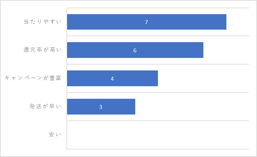Select the キャンペーンが豊富 bar
The width and height of the screenshot is (257, 157).
tap(113, 78)
